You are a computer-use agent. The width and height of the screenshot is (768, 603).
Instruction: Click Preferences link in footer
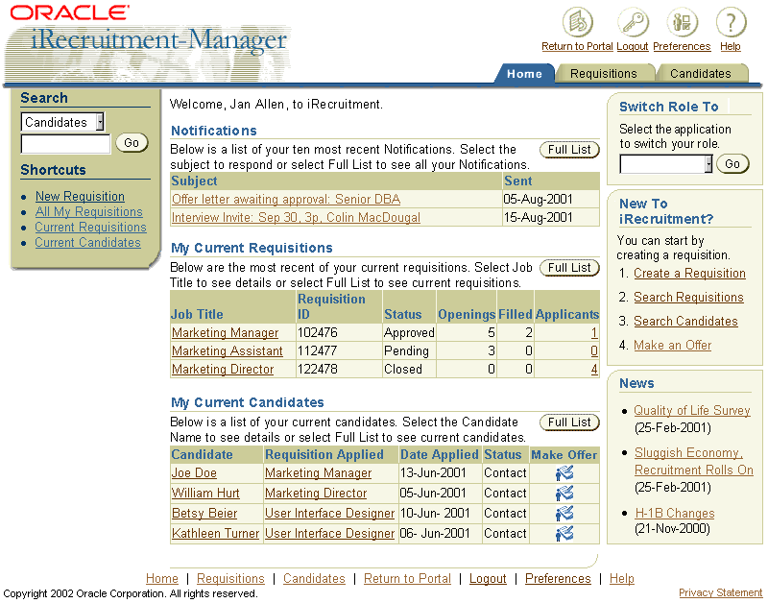(x=558, y=578)
